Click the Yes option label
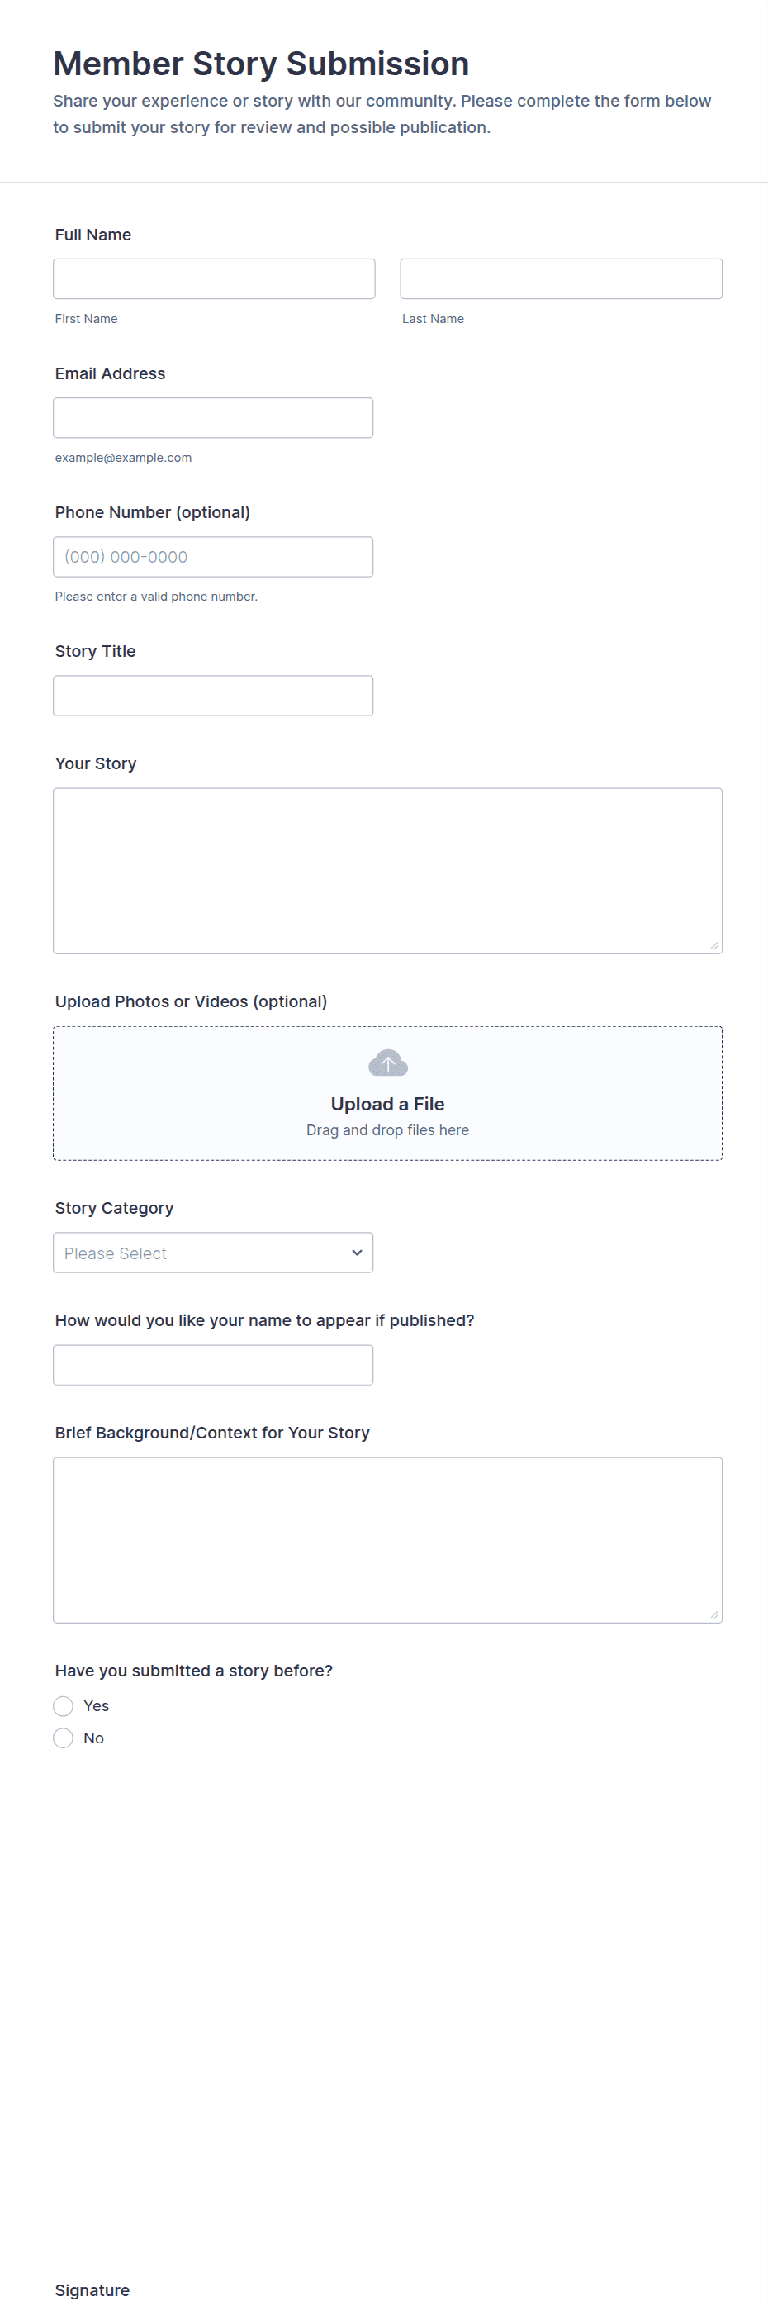The image size is (768, 2306). [96, 1706]
